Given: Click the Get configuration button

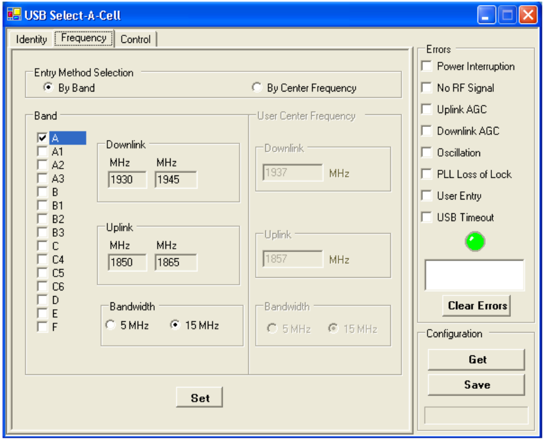Looking at the screenshot, I should pyautogui.click(x=477, y=360).
